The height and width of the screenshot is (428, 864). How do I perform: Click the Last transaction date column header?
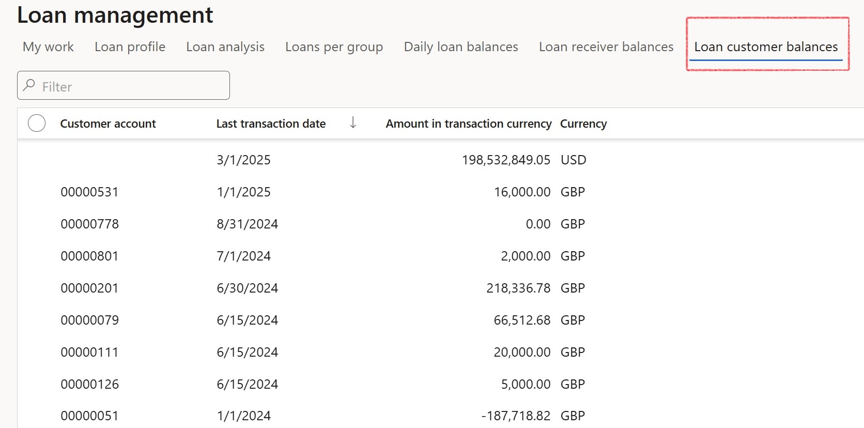[271, 124]
